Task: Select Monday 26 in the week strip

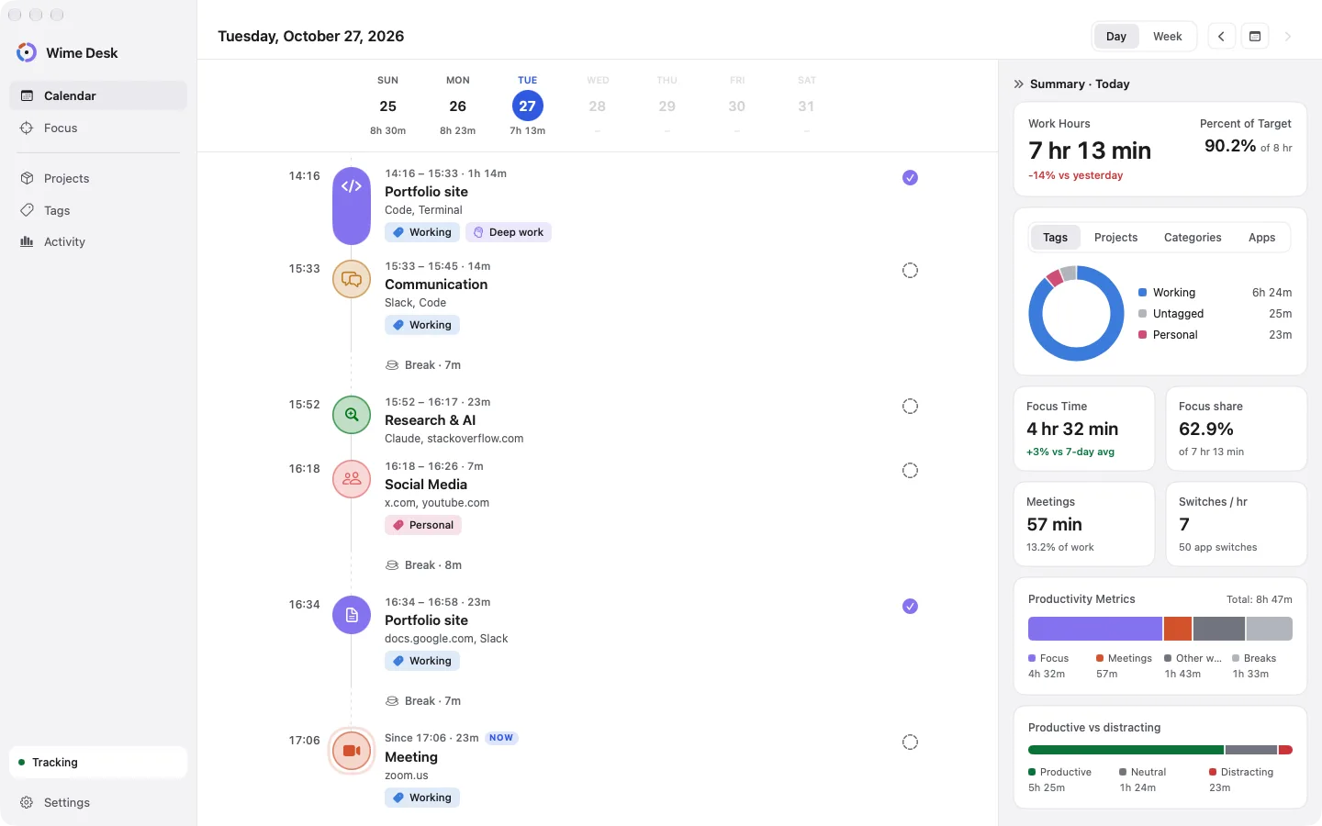Action: pos(458,105)
